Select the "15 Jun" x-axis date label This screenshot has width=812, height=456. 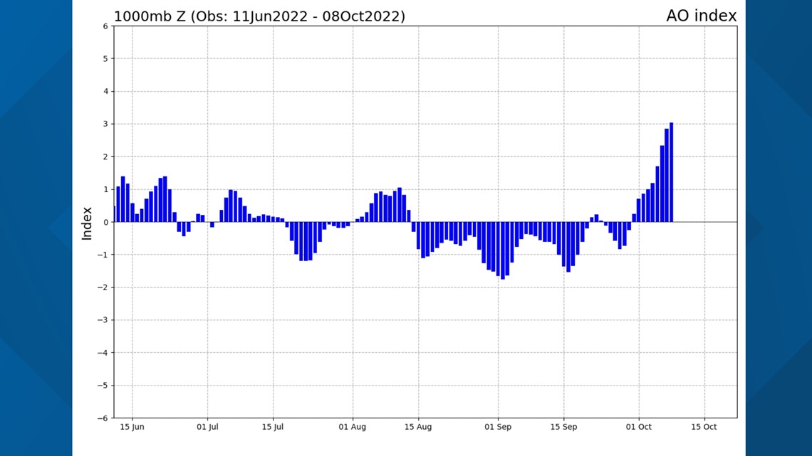click(132, 427)
